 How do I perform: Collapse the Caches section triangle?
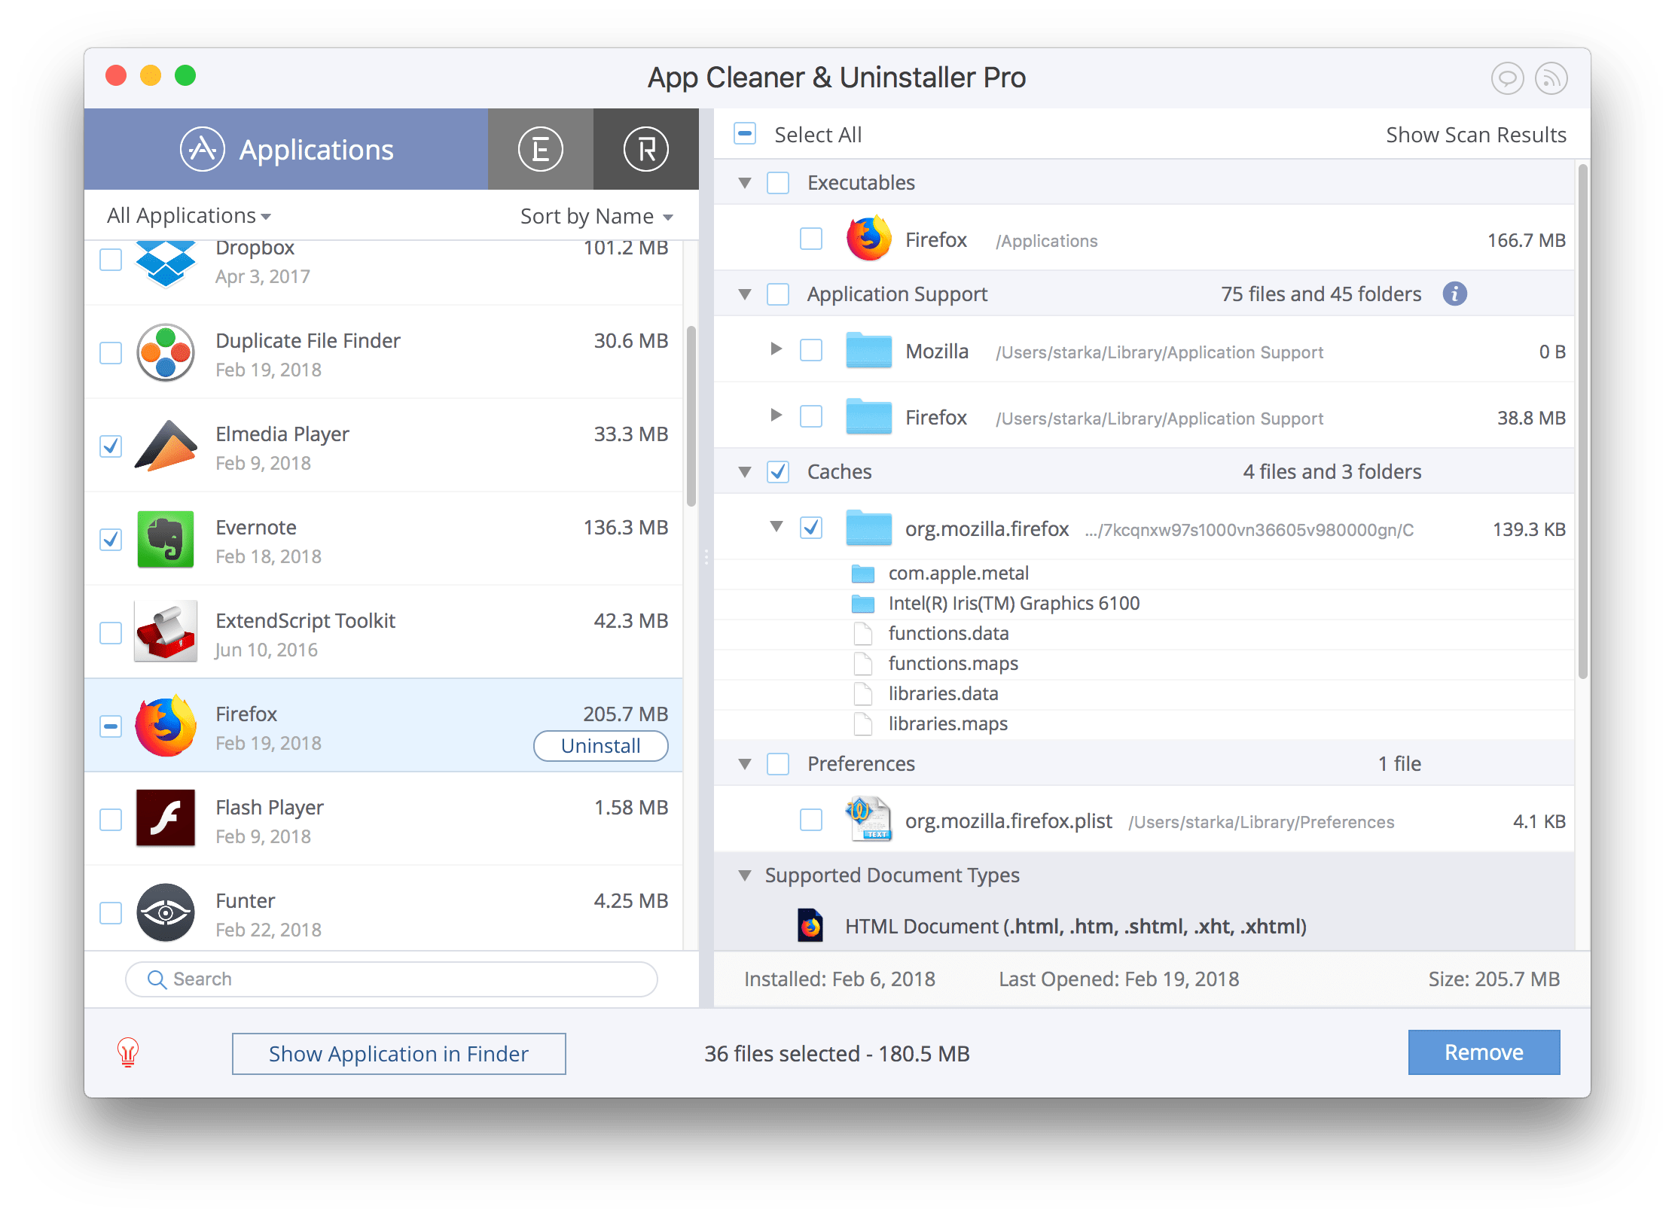pos(746,470)
